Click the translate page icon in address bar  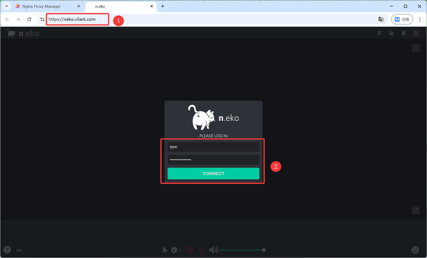[381, 19]
